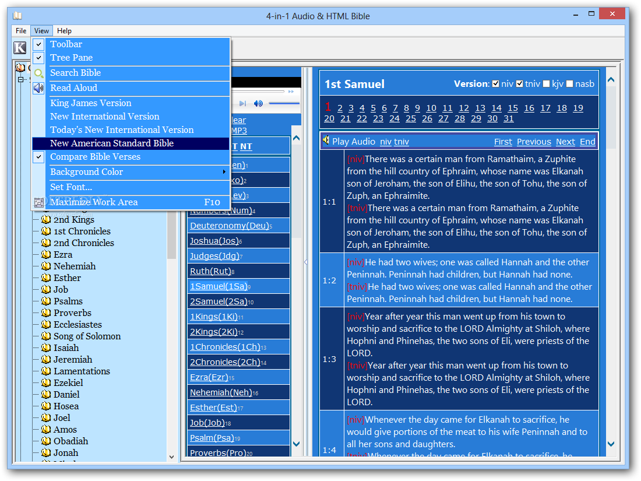This screenshot has width=641, height=481.
Task: Select the Job book icon in tree
Action: 46,290
